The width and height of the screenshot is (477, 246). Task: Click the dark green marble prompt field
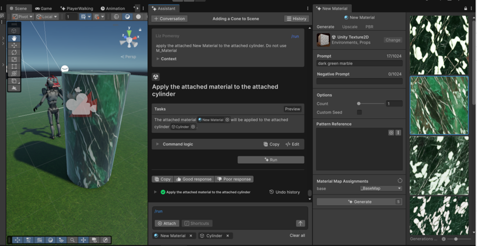359,63
